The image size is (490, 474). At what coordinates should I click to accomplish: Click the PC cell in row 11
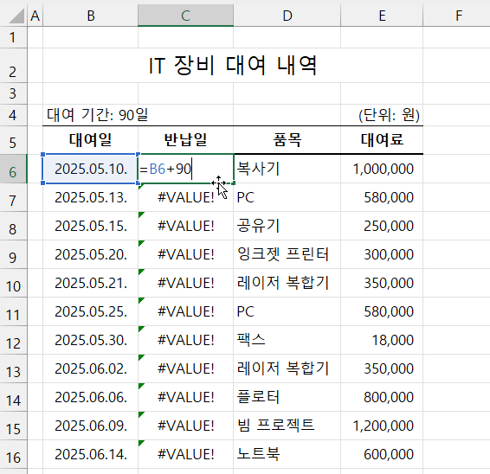287,311
